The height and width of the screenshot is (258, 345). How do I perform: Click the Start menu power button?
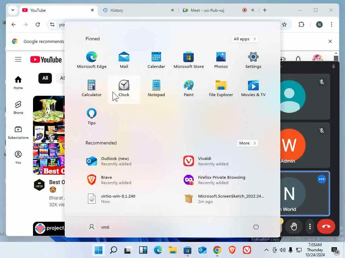256,227
